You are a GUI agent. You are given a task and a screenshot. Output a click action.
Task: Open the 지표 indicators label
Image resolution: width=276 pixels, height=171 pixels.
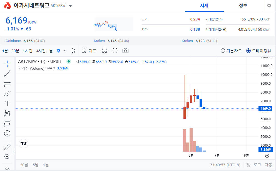(92, 51)
